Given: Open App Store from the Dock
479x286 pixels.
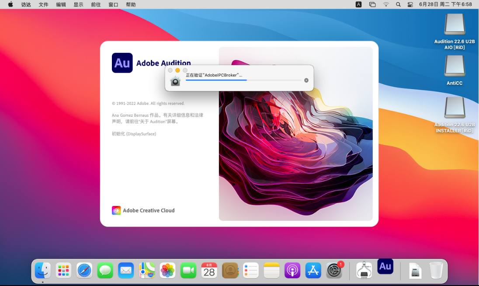Looking at the screenshot, I should [x=313, y=270].
